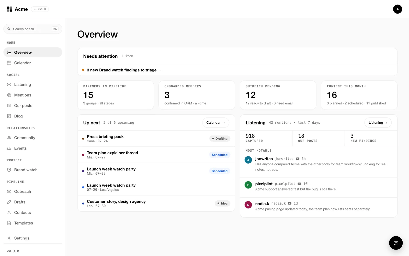
Task: Click the Listening broadcast icon
Action: [x=9, y=84]
